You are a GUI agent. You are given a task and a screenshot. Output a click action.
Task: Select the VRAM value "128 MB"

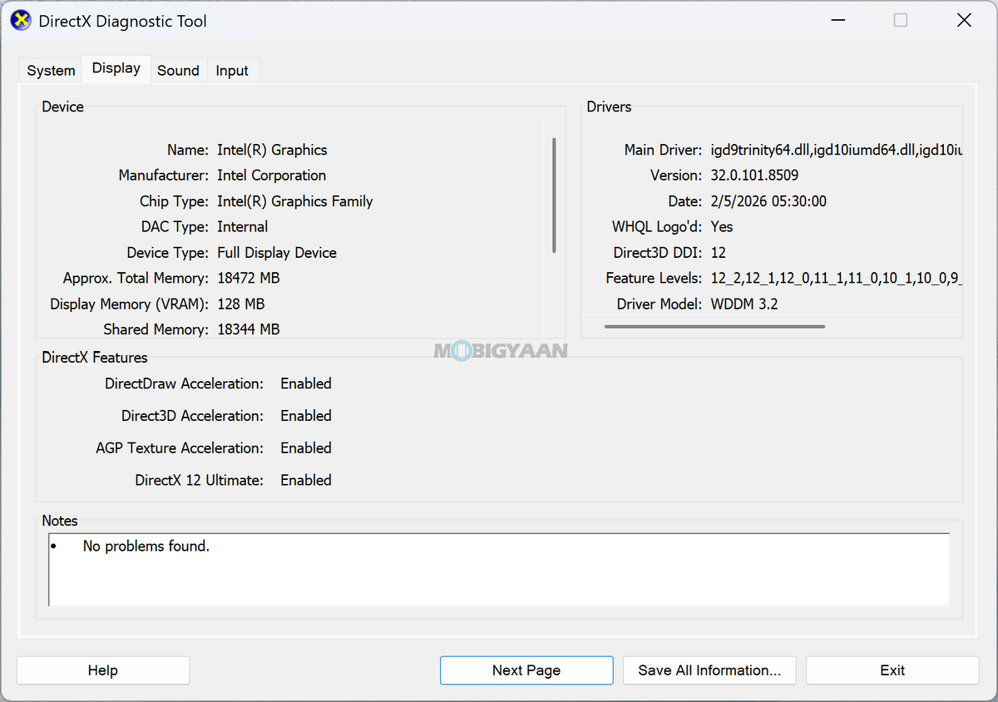click(x=241, y=304)
